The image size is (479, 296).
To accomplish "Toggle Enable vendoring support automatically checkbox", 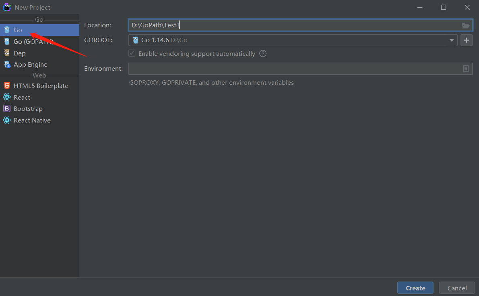I will [132, 53].
